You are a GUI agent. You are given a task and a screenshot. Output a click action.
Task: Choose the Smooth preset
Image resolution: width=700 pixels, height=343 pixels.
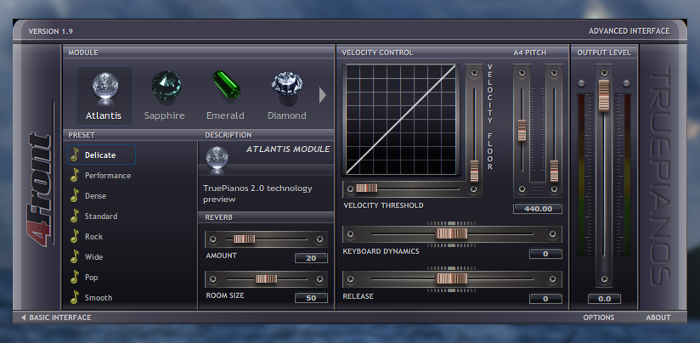[x=99, y=298]
